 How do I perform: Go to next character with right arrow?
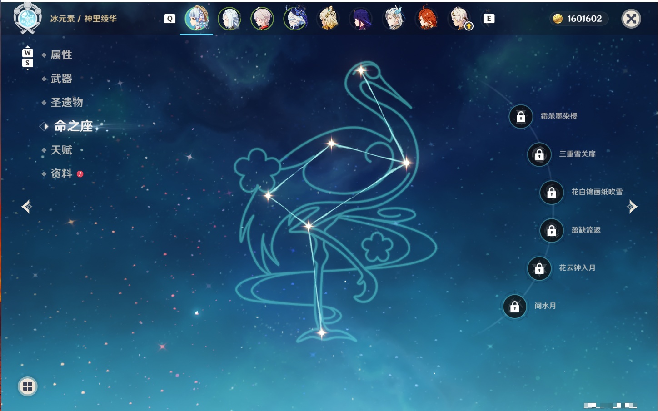point(632,207)
